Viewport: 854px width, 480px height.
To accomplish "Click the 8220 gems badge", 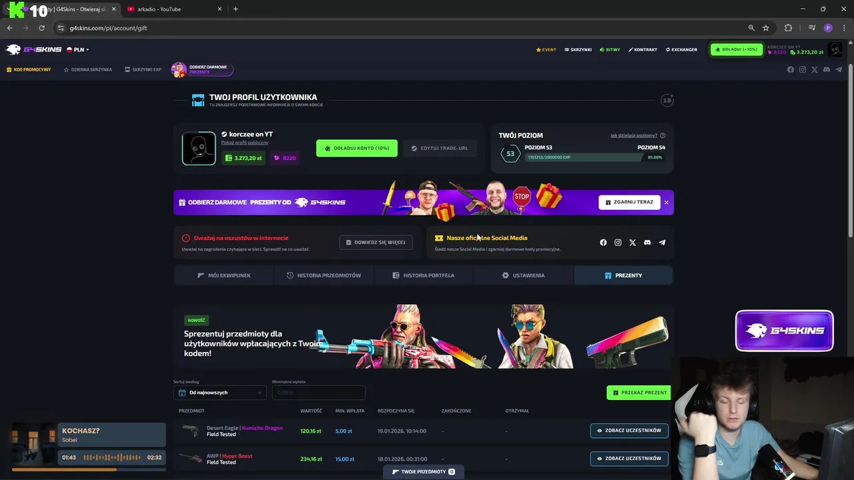I will pos(285,158).
